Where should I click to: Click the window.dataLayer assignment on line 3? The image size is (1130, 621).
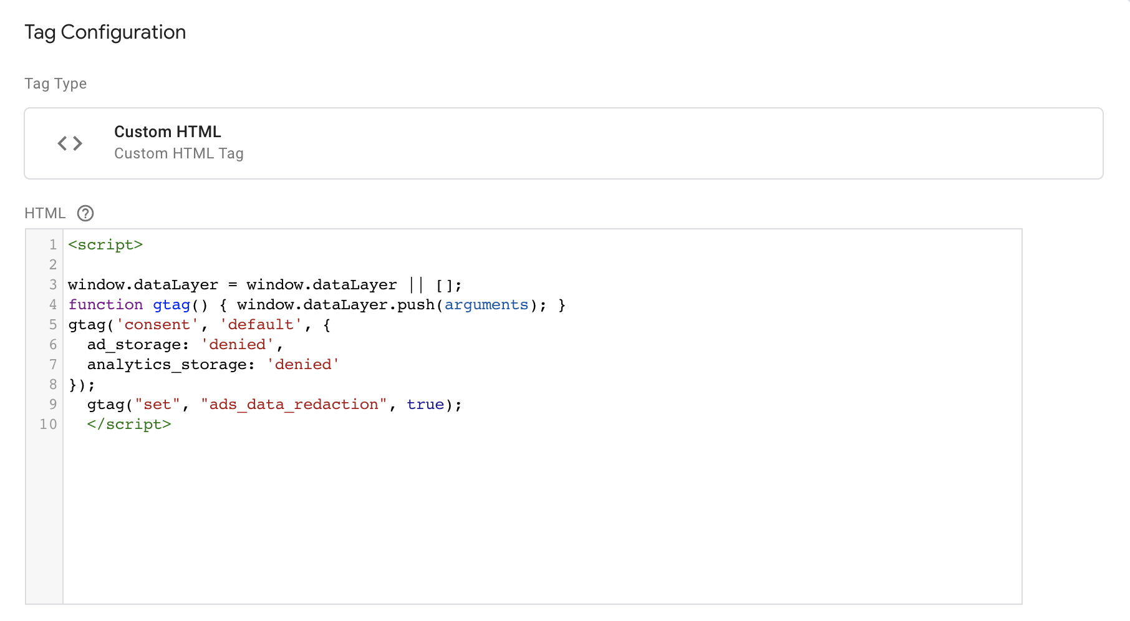(x=265, y=285)
